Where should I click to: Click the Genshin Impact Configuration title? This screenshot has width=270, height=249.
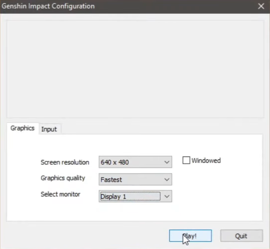48,6
